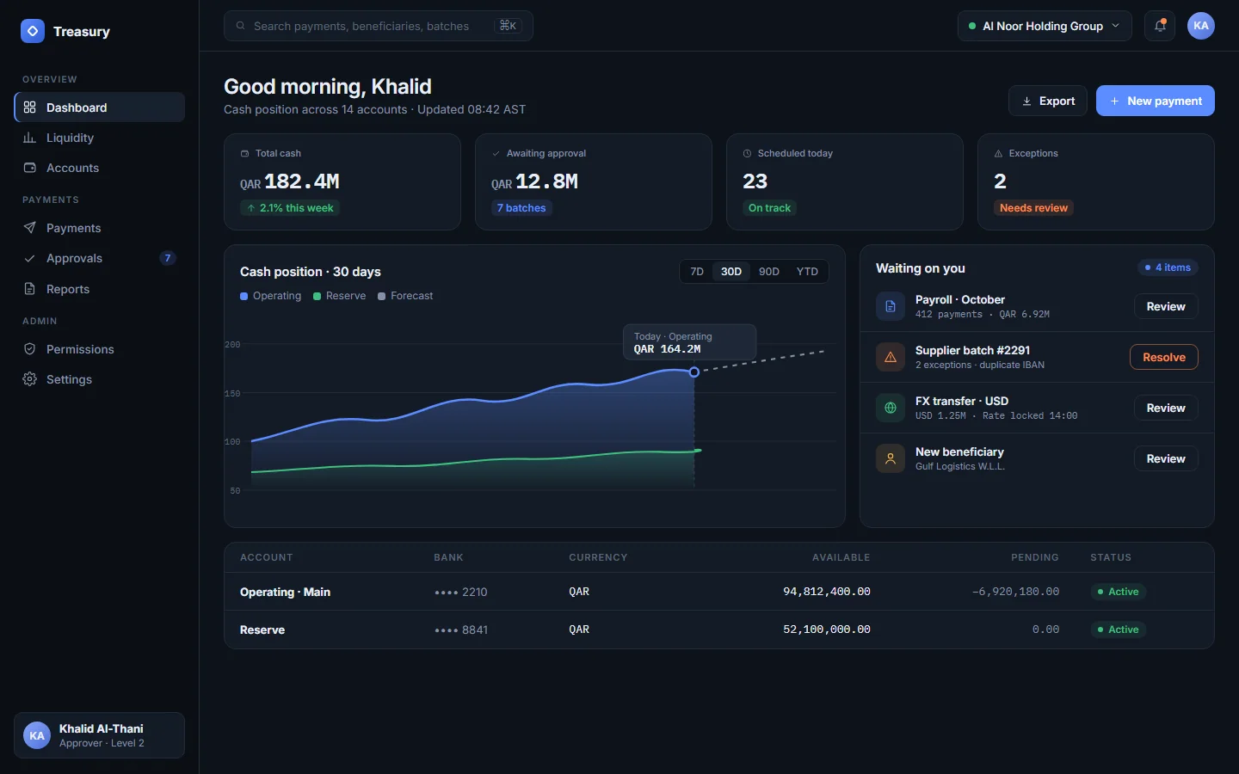
Task: Click the Exceptions warning icon
Action: point(998,153)
